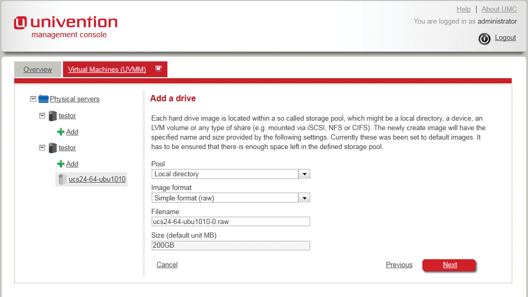
Task: Click the 'administrator' username text
Action: 497,21
